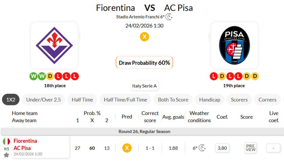
Task: Open the match PREVIEW icon
Action: (251, 148)
